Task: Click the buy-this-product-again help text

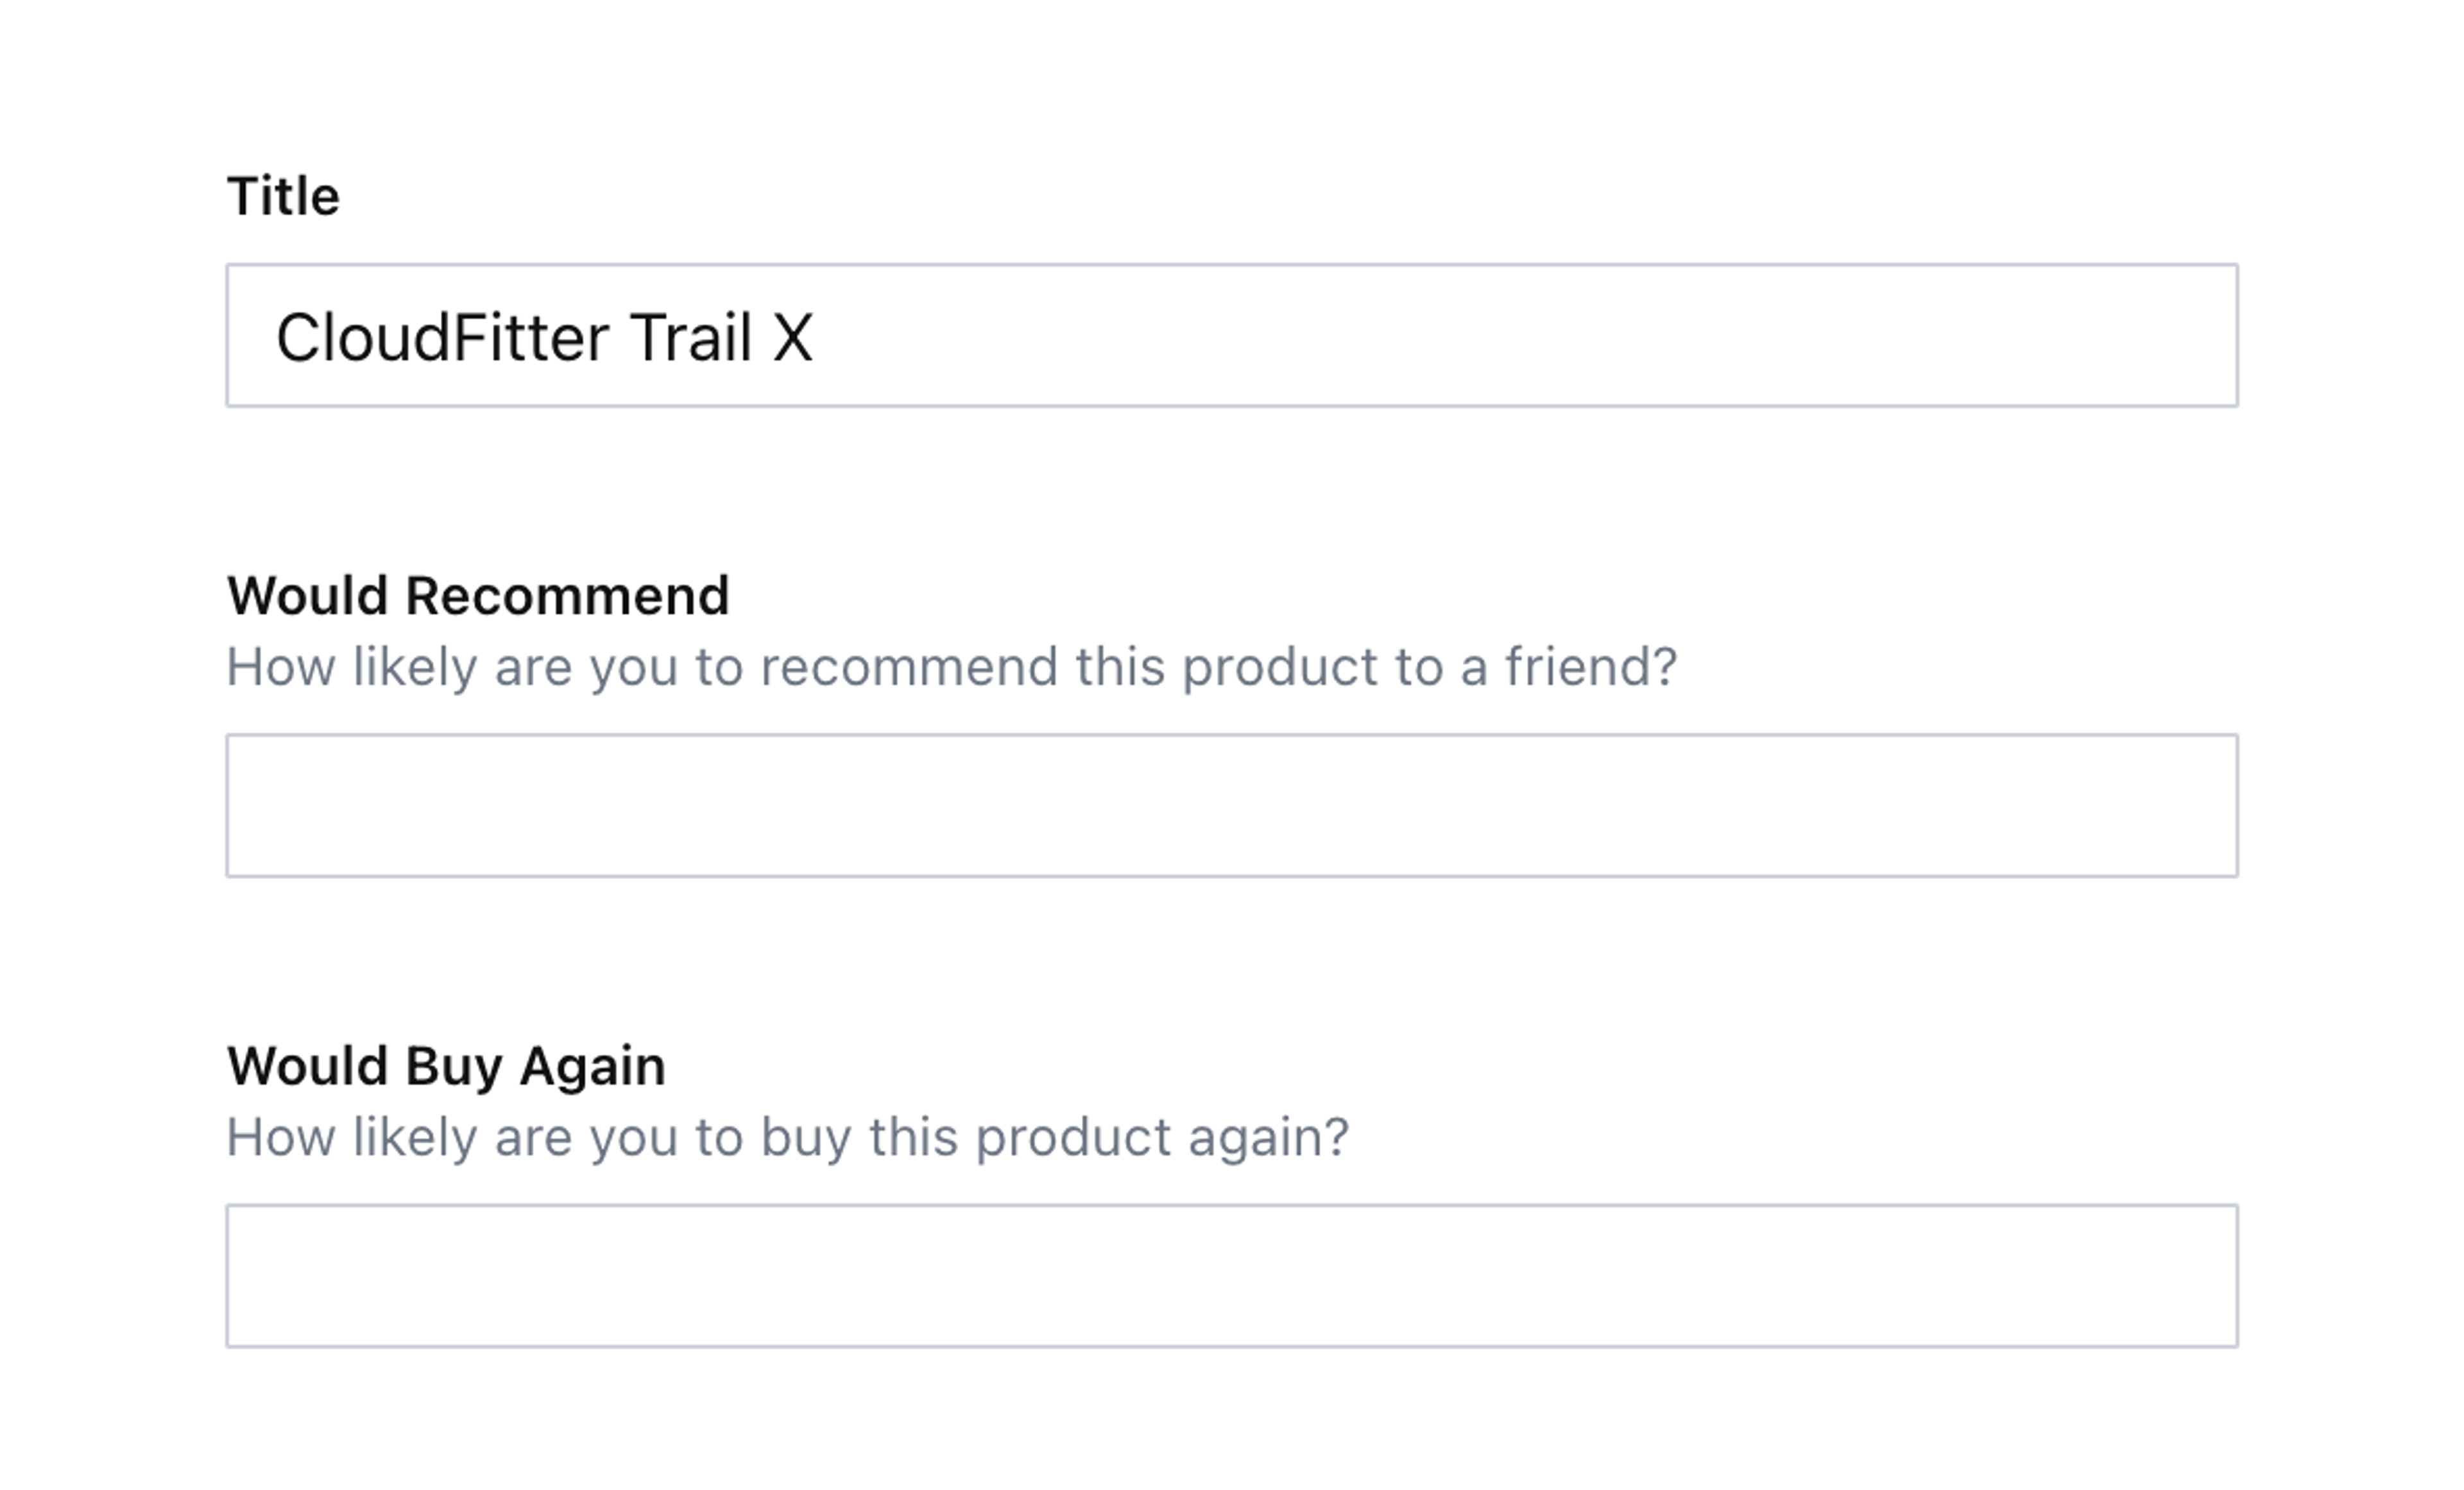Action: coord(787,1137)
